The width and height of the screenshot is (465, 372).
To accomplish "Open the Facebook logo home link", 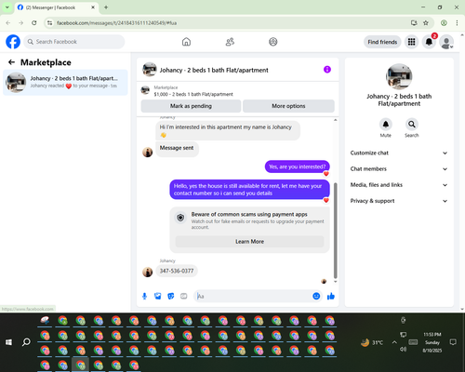I will [x=13, y=42].
